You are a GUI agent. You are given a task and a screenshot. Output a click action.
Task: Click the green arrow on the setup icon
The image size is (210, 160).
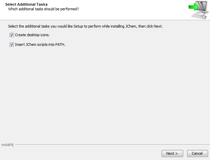[x=193, y=7]
